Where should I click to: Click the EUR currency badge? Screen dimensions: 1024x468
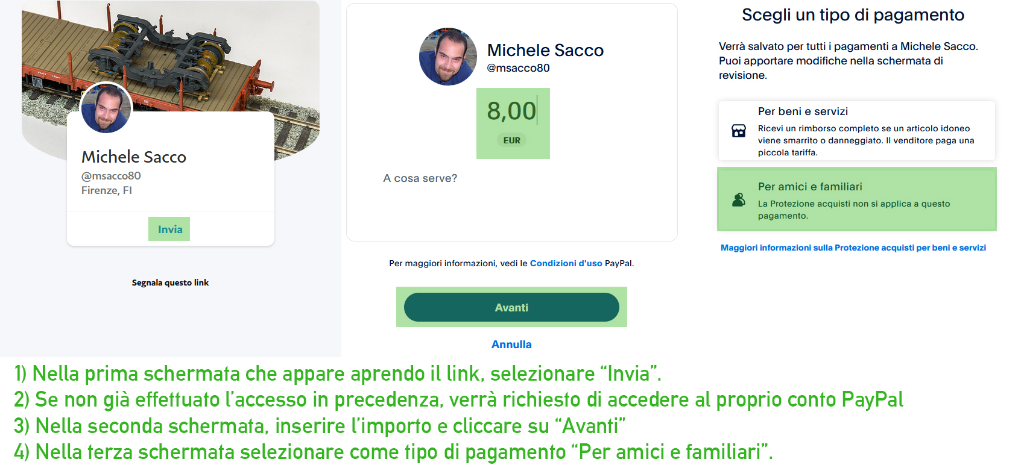(512, 140)
